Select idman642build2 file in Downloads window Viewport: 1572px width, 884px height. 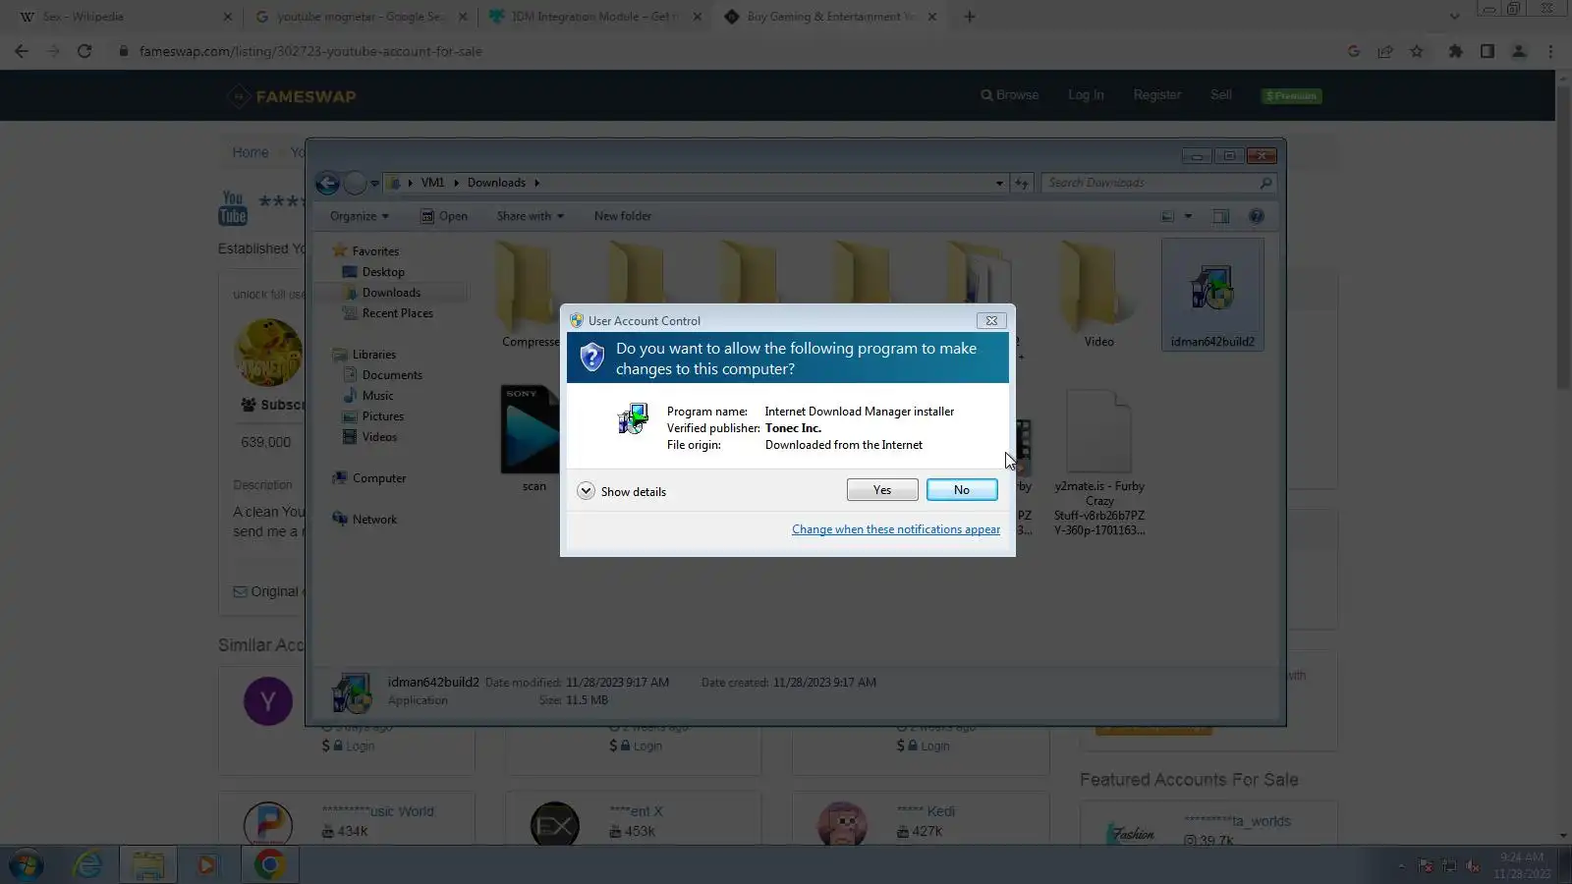coord(1212,295)
